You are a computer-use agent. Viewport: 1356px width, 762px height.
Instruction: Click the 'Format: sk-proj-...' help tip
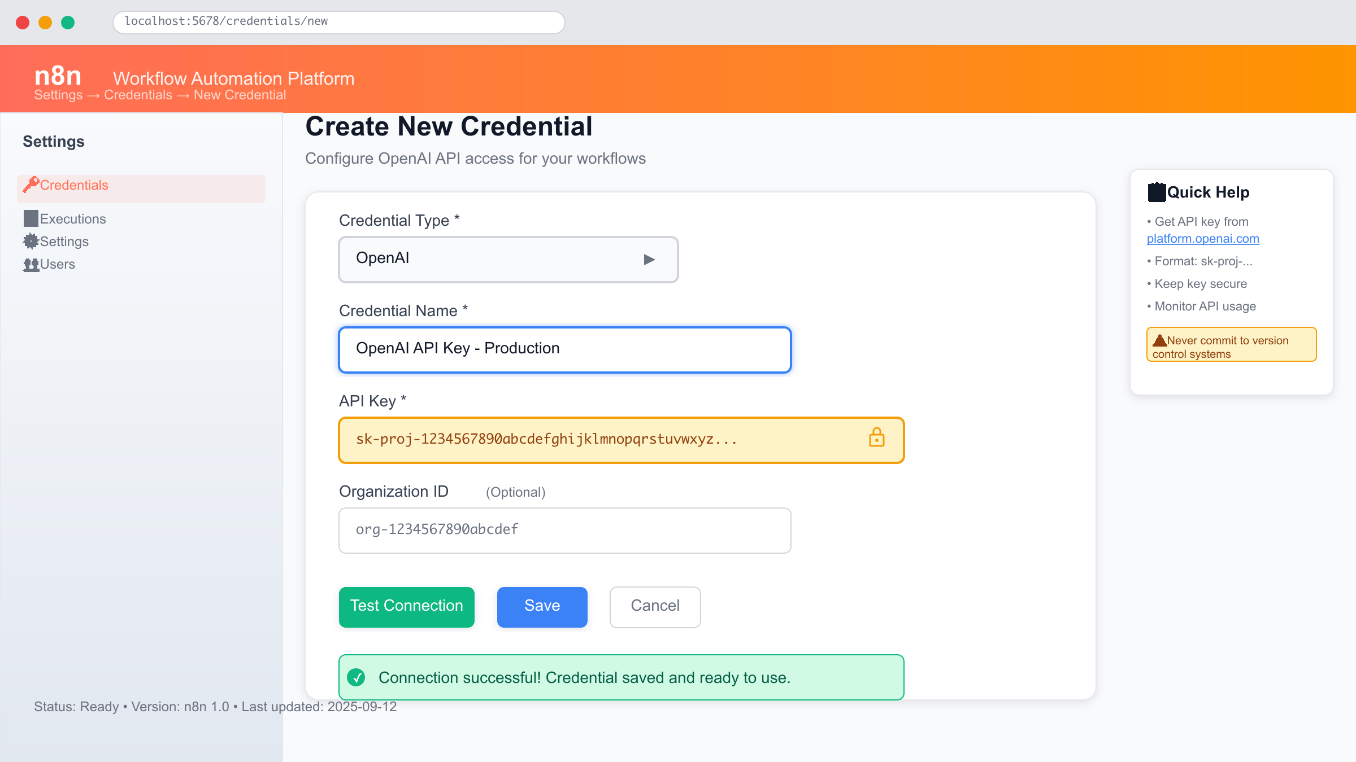pos(1200,261)
